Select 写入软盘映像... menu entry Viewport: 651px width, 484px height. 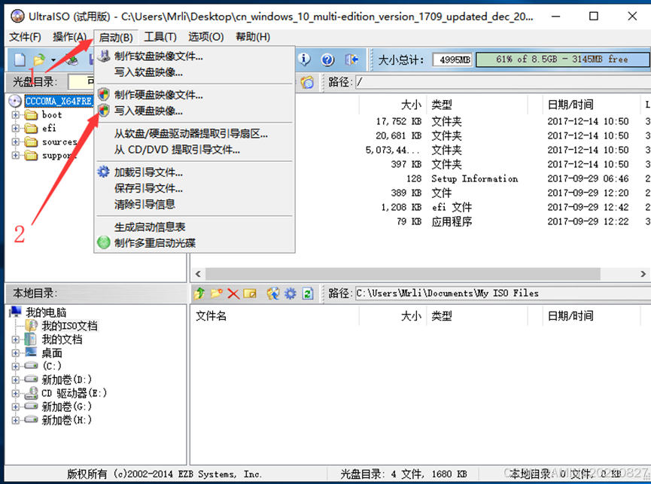tap(195, 72)
